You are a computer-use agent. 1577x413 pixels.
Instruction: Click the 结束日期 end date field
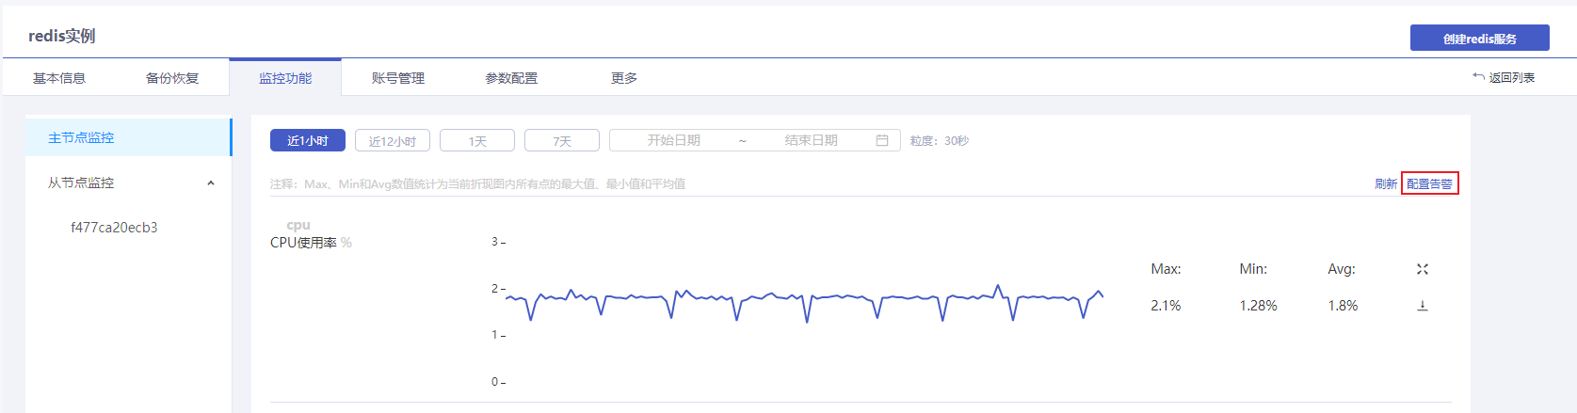811,140
